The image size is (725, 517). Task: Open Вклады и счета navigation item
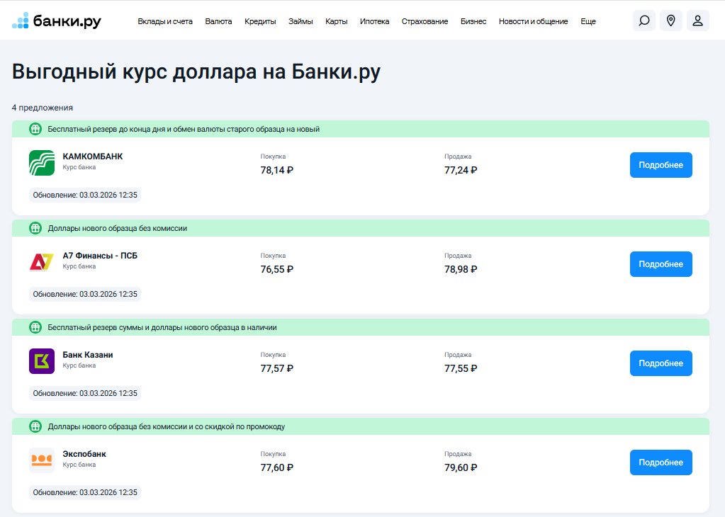tap(167, 21)
